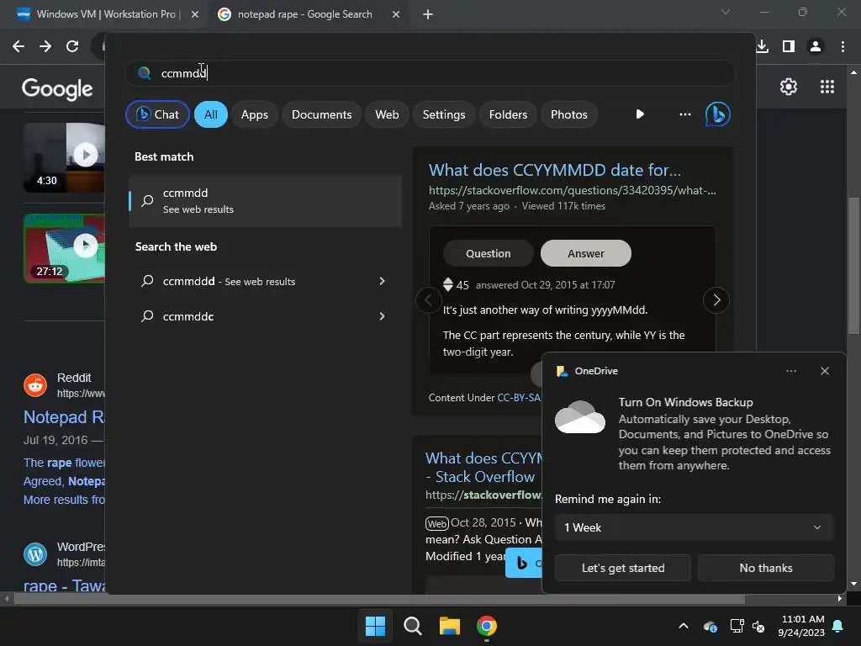861x646 pixels.
Task: Switch to Web search filter
Action: pyautogui.click(x=387, y=114)
